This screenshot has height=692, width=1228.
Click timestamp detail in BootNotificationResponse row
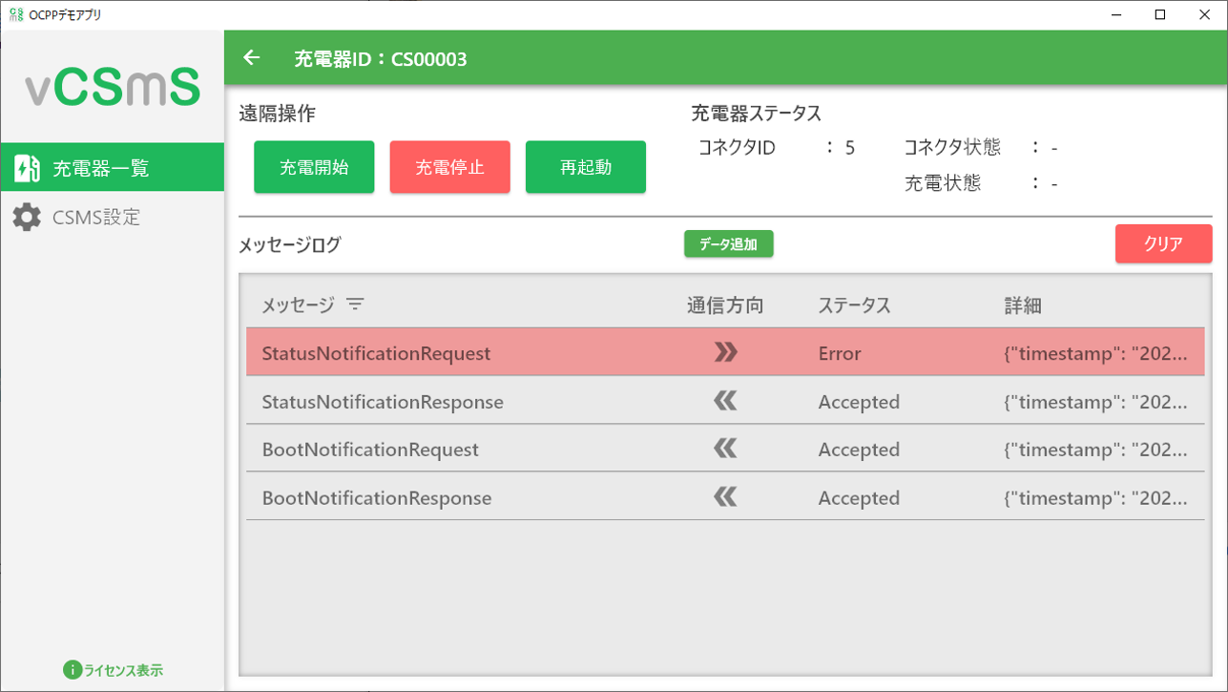pyautogui.click(x=1096, y=498)
